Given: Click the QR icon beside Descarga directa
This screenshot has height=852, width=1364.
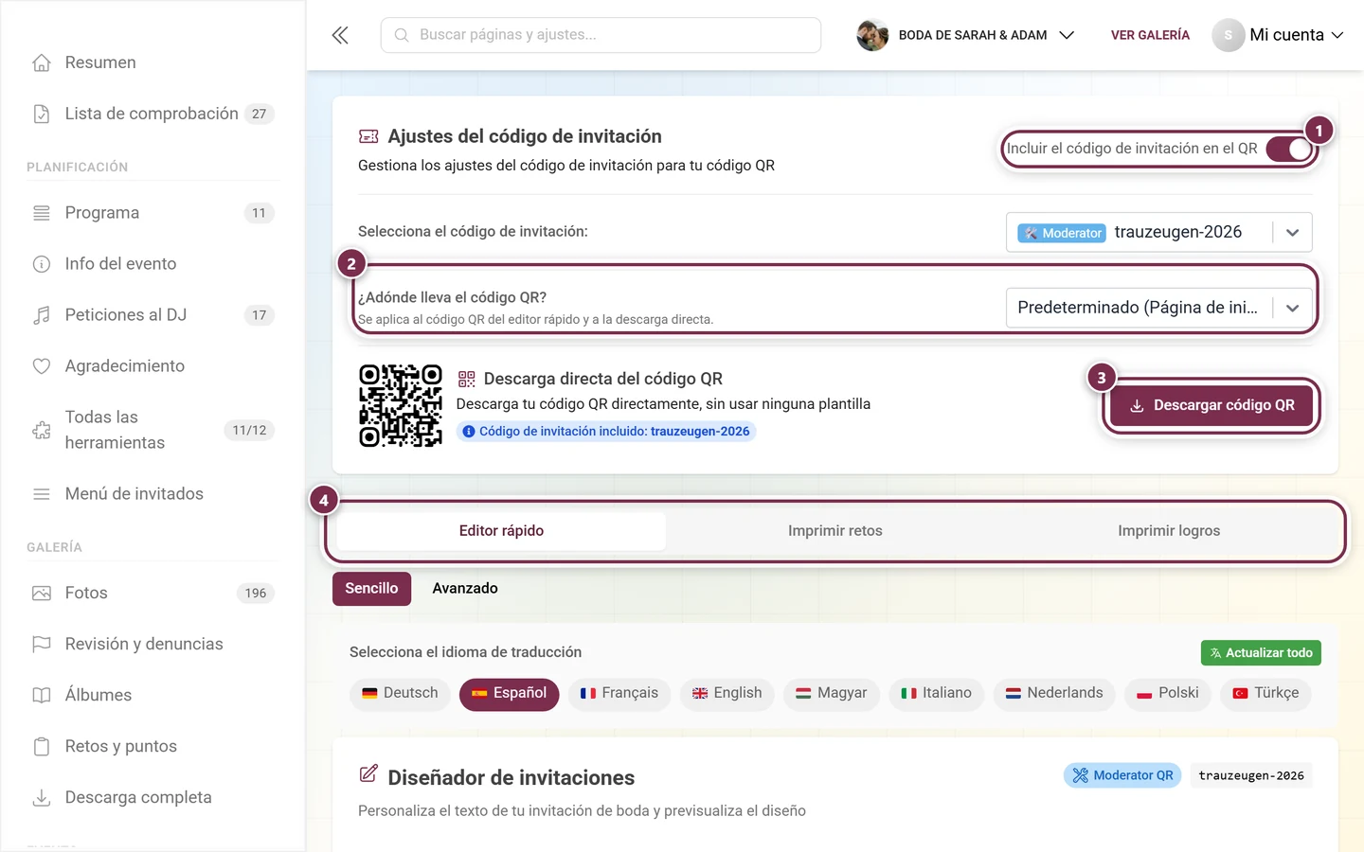Looking at the screenshot, I should tap(466, 379).
